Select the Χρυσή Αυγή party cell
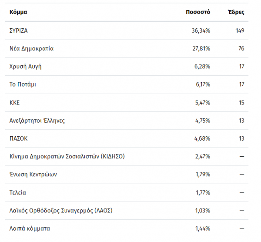 tap(25, 67)
